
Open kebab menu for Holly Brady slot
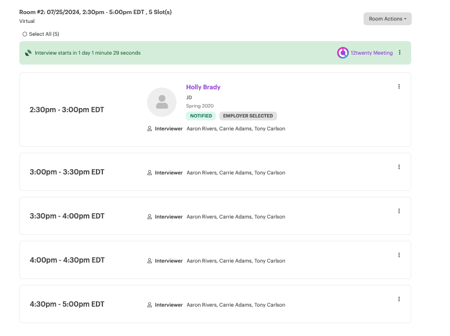[399, 86]
